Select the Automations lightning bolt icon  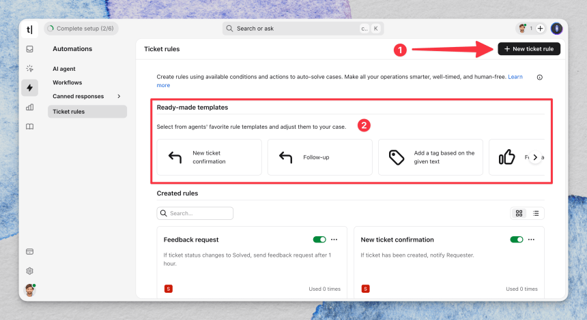tap(29, 88)
